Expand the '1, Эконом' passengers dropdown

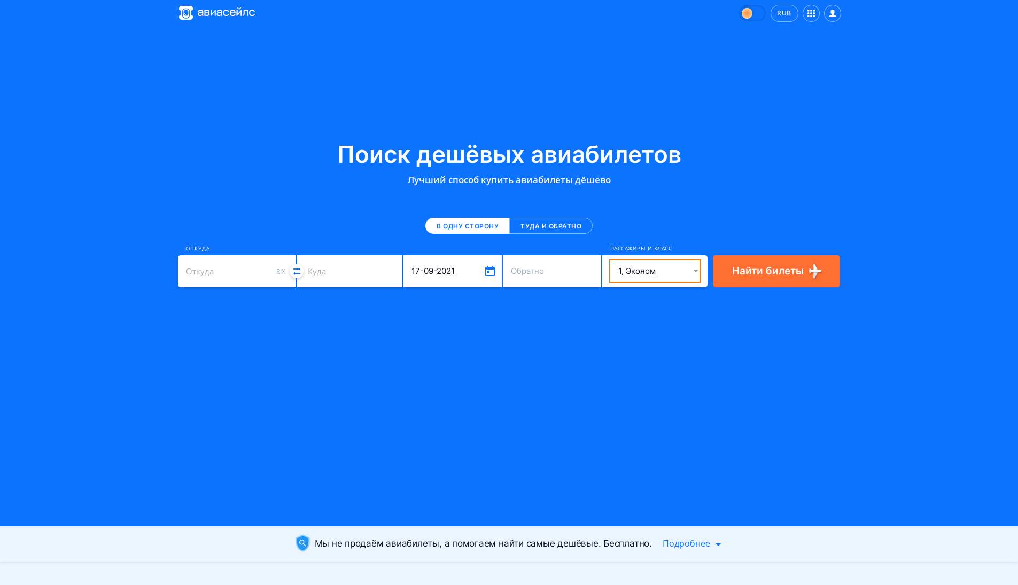[x=654, y=271]
